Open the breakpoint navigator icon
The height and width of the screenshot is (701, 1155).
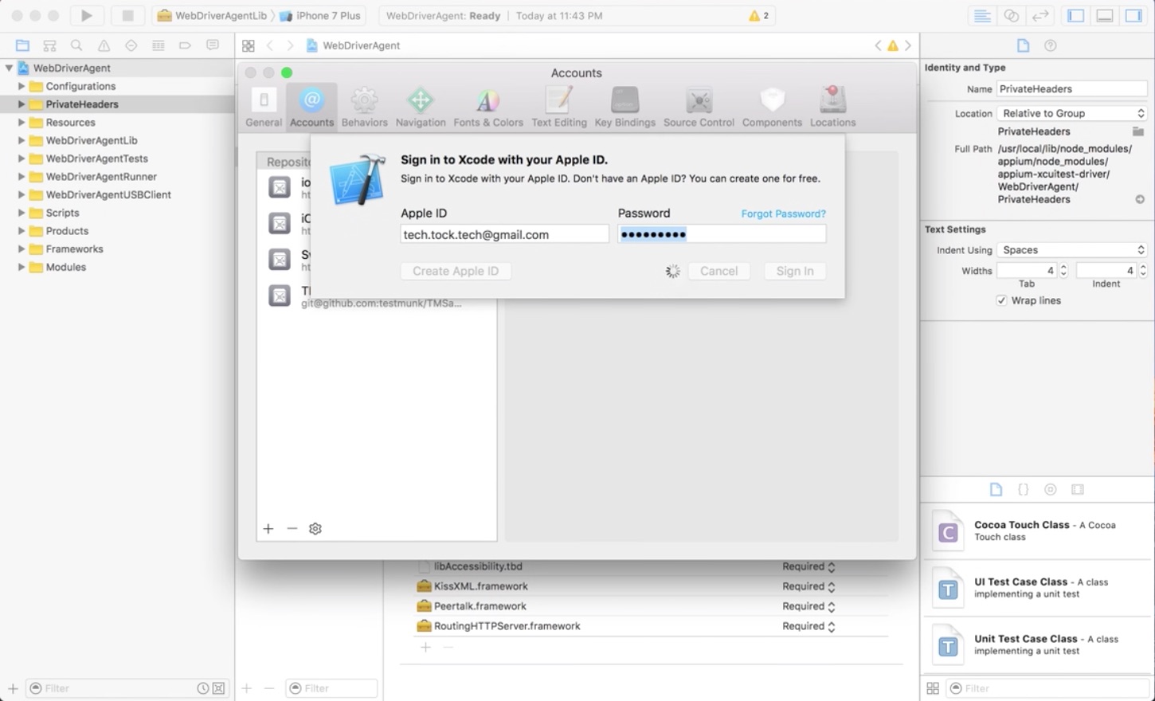click(x=185, y=45)
